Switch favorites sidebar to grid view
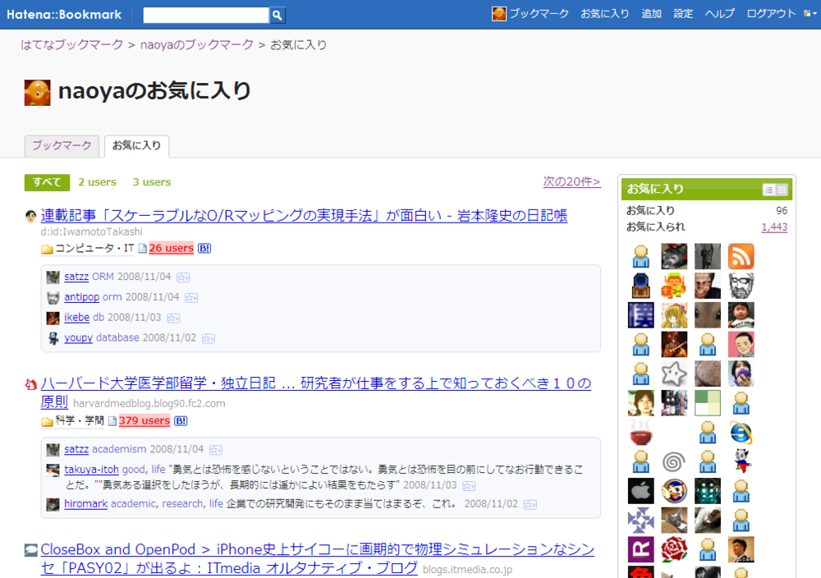821x578 pixels. pyautogui.click(x=782, y=190)
